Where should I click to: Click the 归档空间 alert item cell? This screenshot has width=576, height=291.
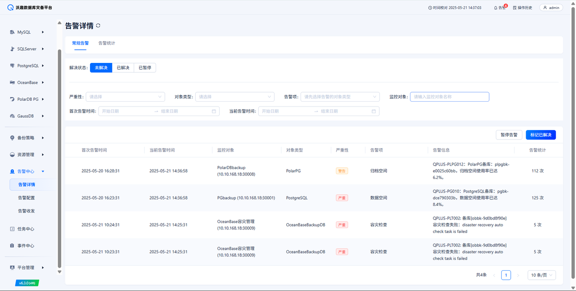click(379, 171)
